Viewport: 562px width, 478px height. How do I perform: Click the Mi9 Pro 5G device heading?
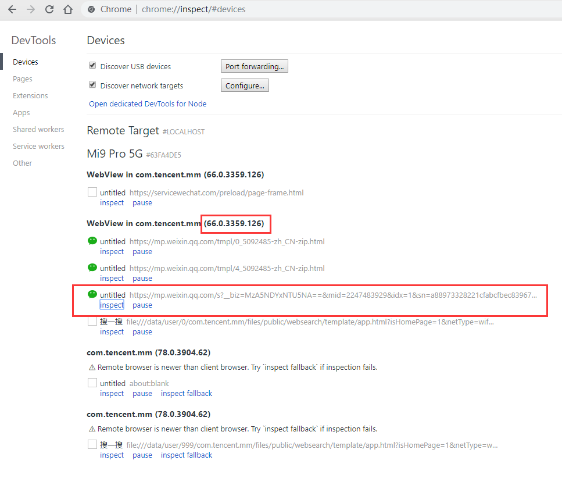tap(114, 154)
